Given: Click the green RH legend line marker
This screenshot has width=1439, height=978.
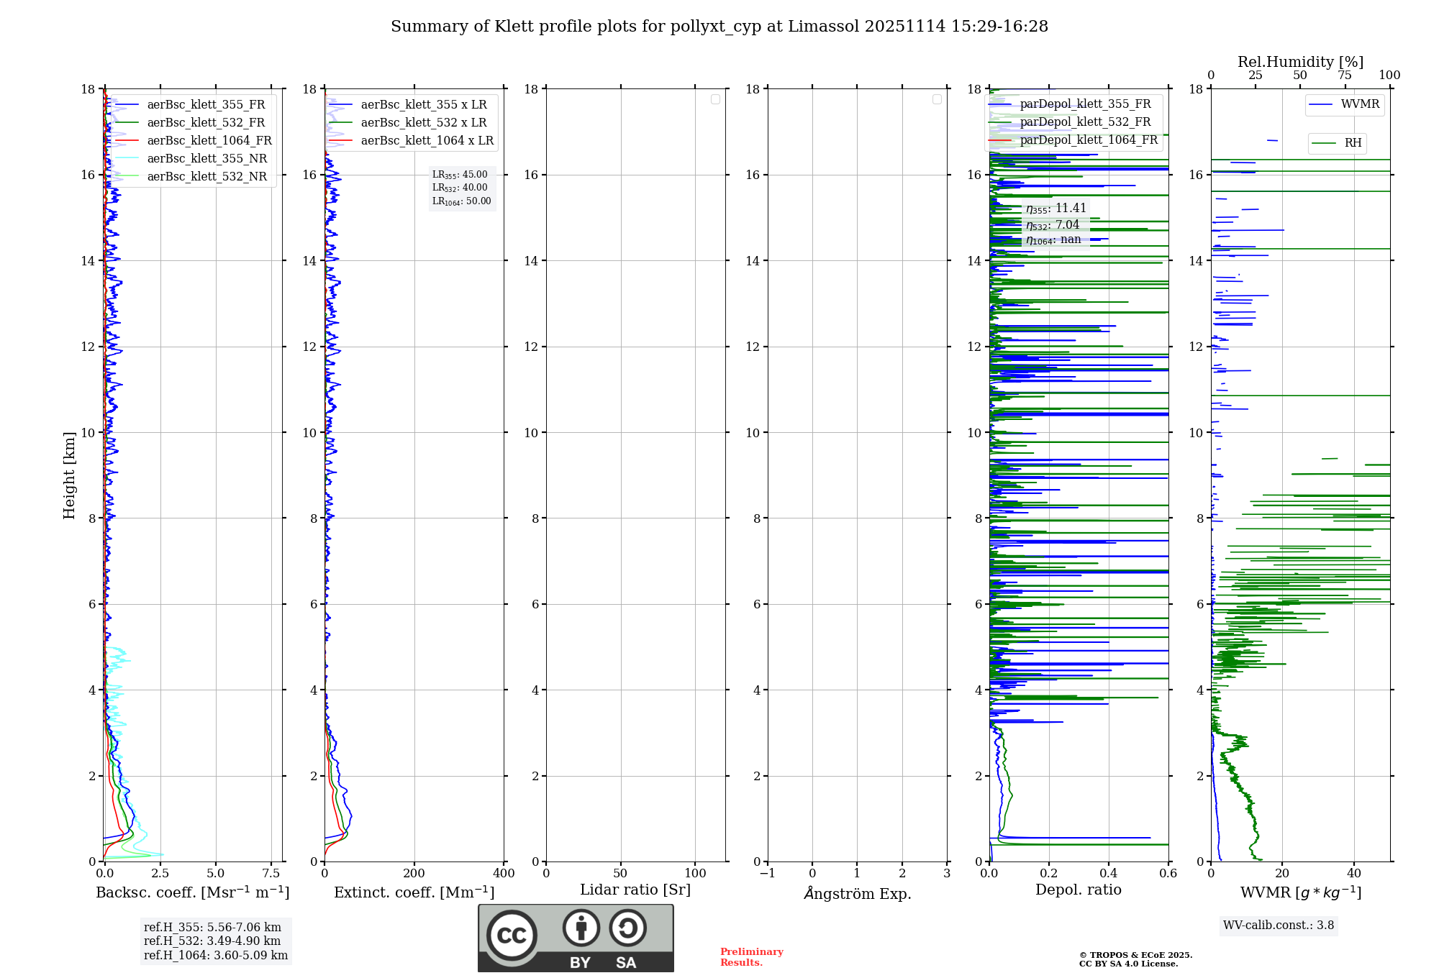Looking at the screenshot, I should 1324,144.
